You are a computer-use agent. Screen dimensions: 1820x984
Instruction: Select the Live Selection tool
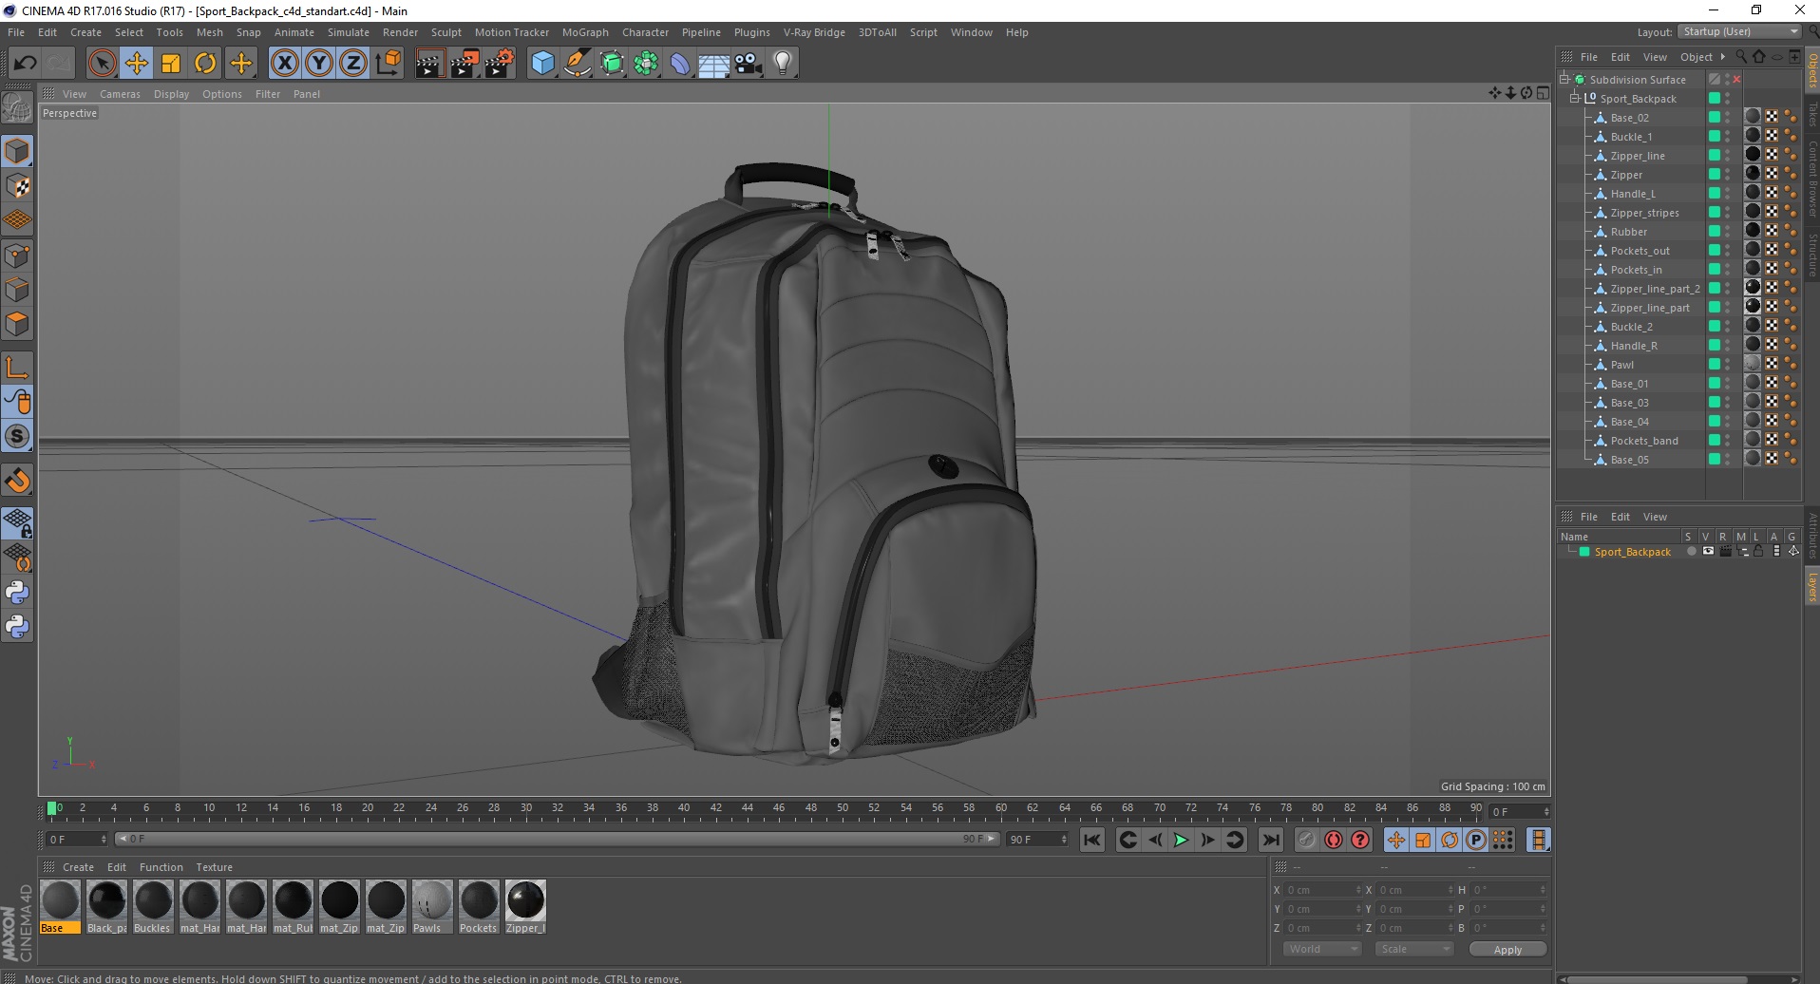(102, 64)
